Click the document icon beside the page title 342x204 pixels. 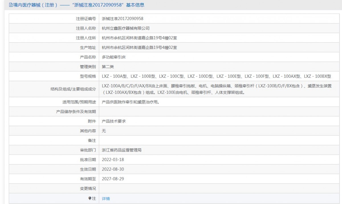[11, 5]
